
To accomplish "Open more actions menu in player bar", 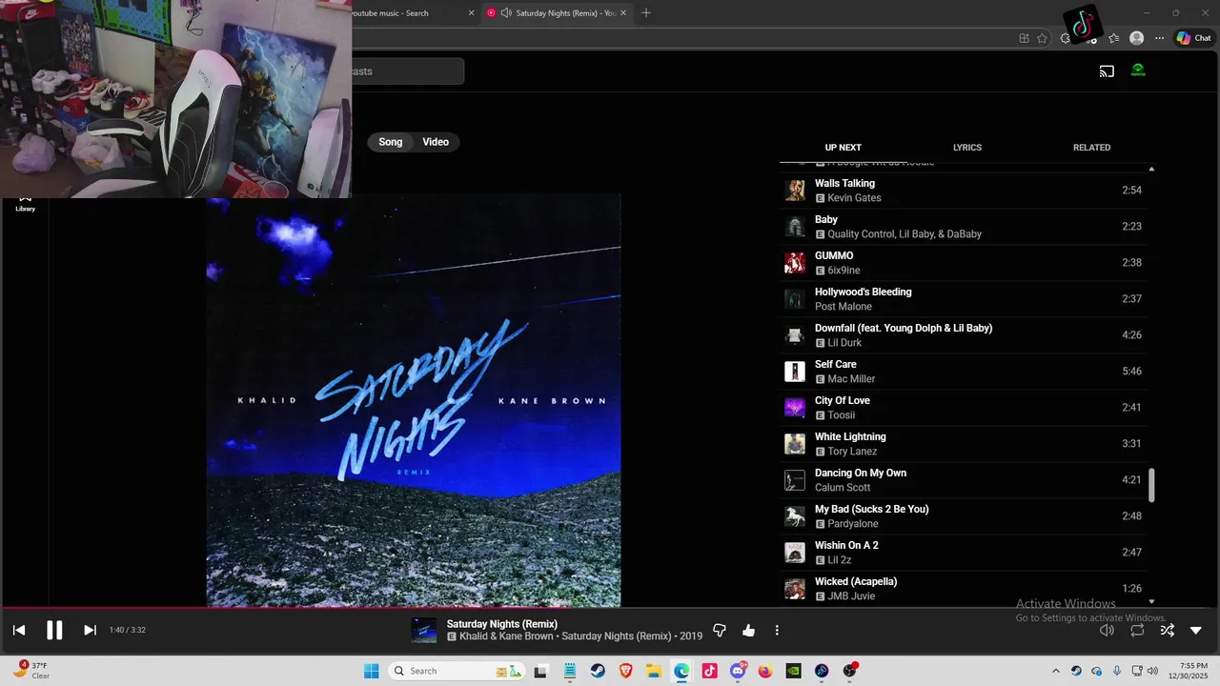I will [777, 630].
